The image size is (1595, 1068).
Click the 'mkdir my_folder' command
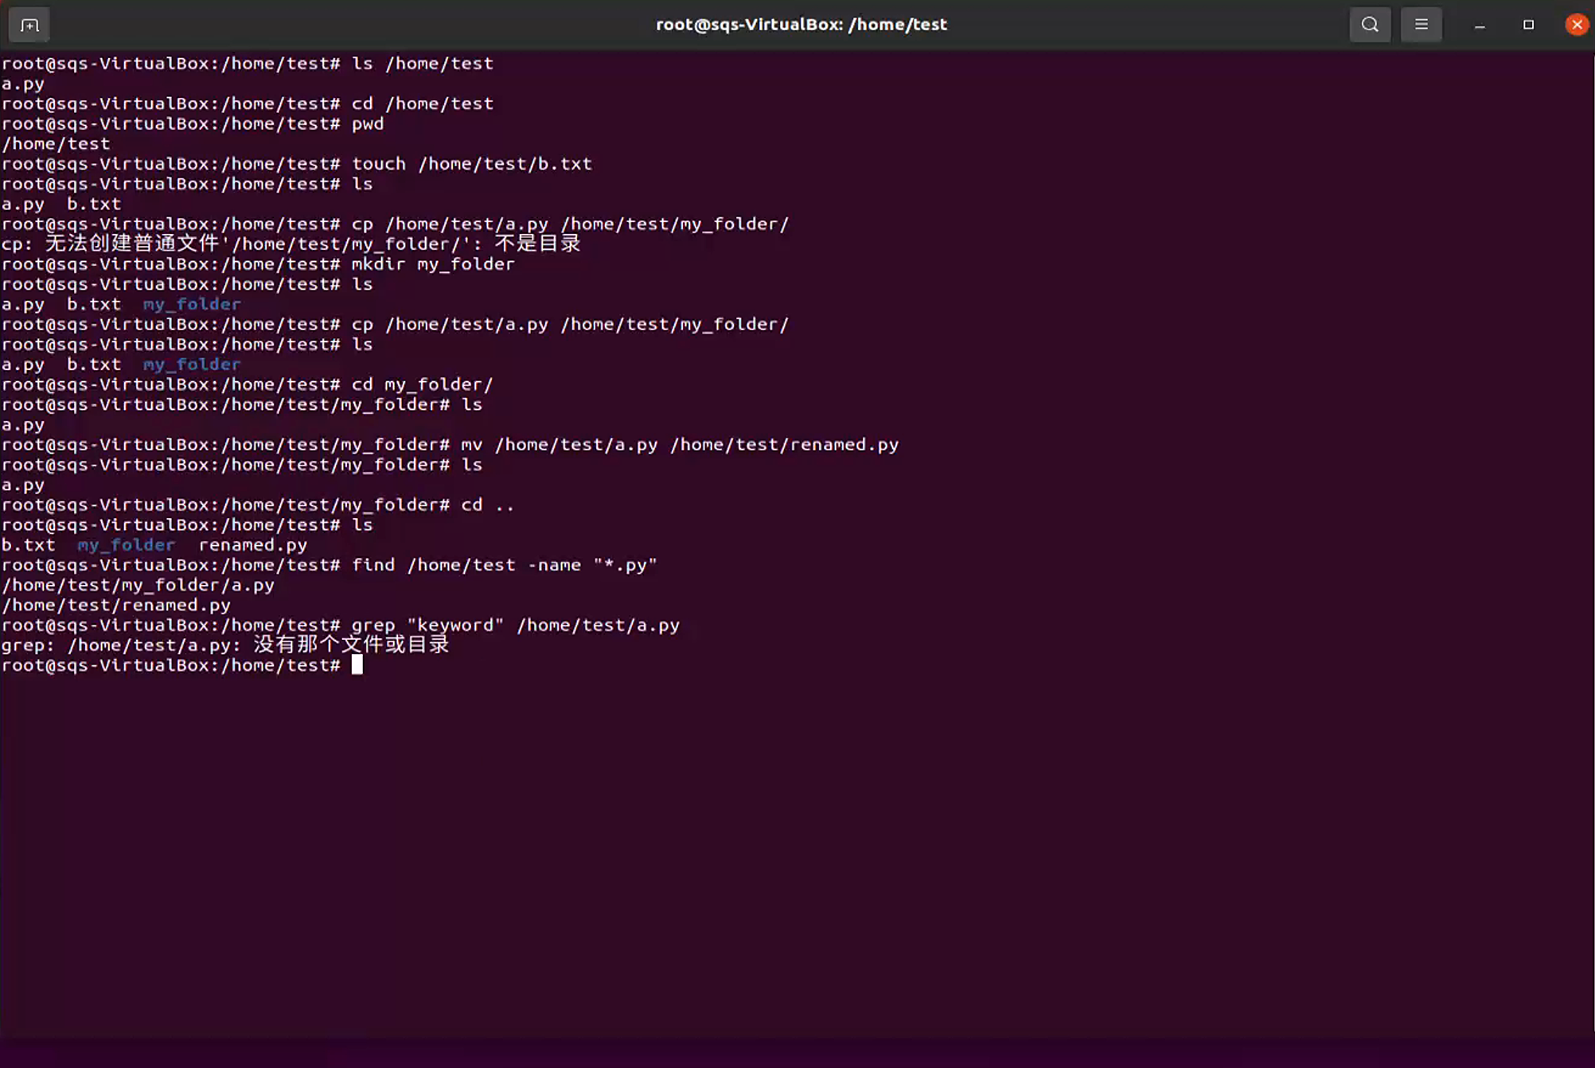(x=433, y=264)
